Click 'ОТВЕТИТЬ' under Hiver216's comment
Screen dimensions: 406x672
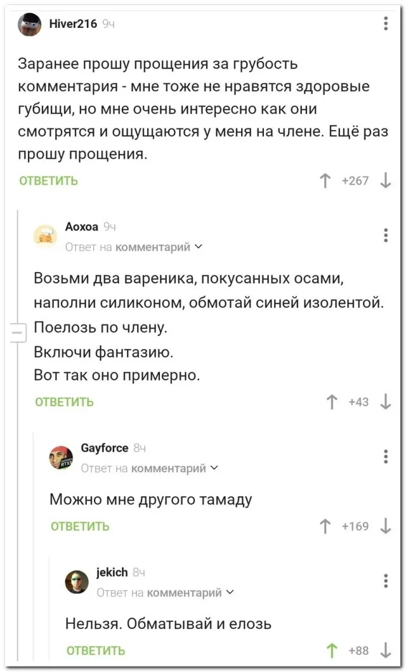tap(49, 181)
